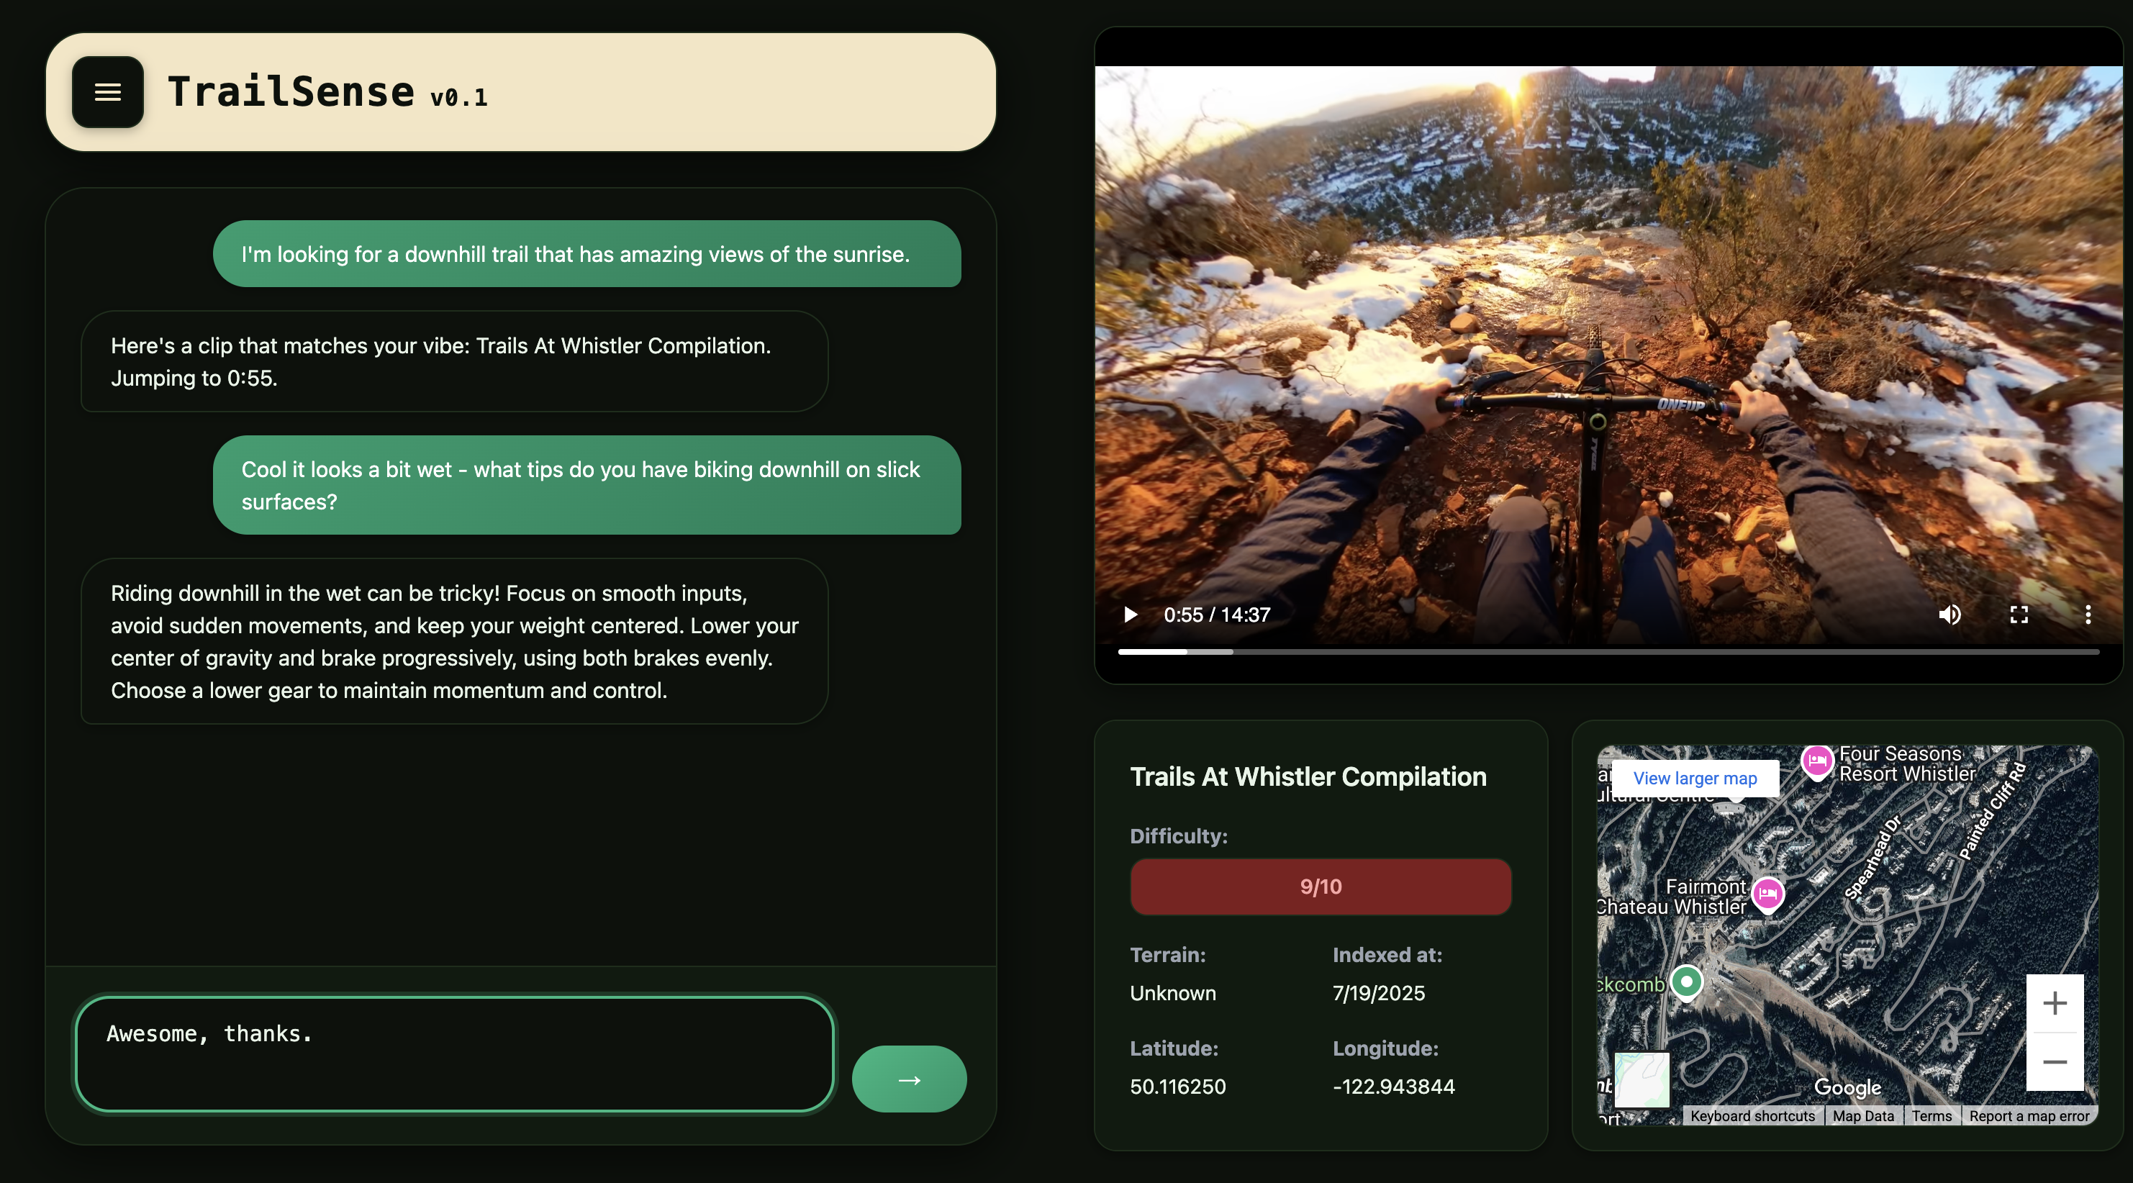This screenshot has width=2133, height=1183.
Task: Open map Keyboard shortcuts
Action: click(1752, 1116)
